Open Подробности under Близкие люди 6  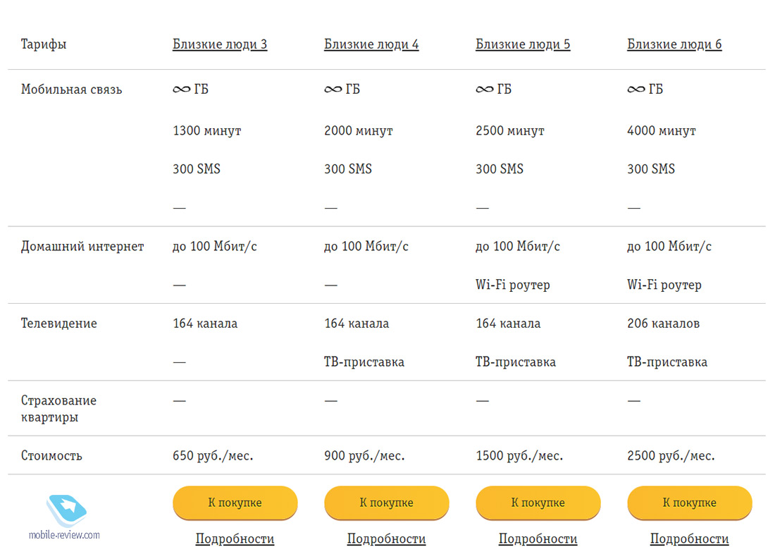tap(690, 539)
